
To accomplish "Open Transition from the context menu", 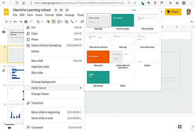I will point(54,103).
